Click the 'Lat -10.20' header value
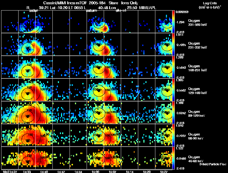 [59, 8]
